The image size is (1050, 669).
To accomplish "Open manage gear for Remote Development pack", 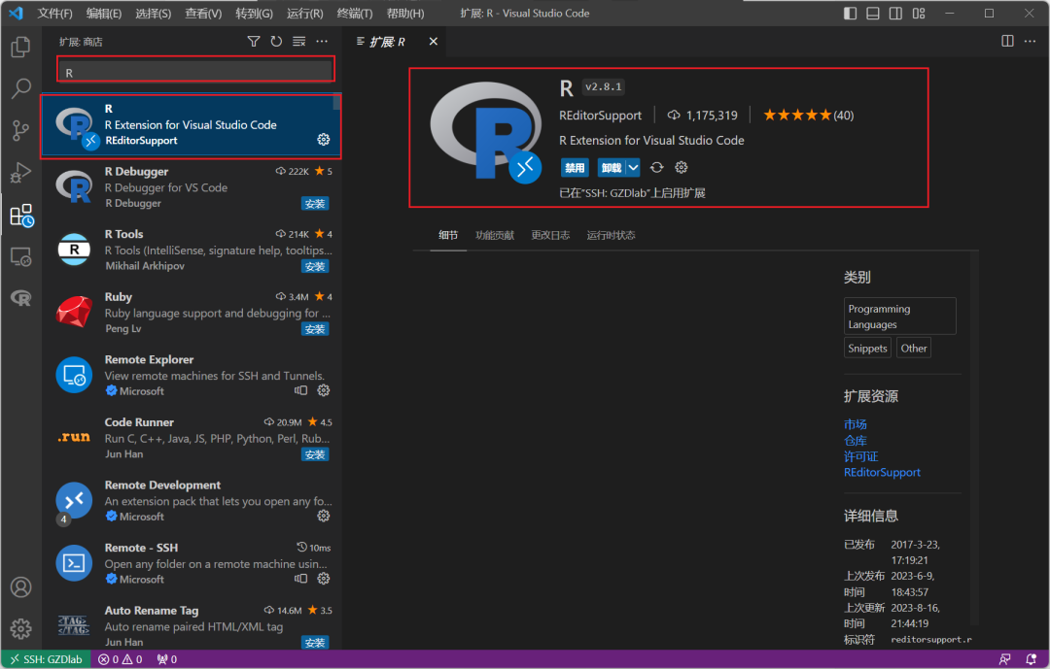I will (x=324, y=516).
